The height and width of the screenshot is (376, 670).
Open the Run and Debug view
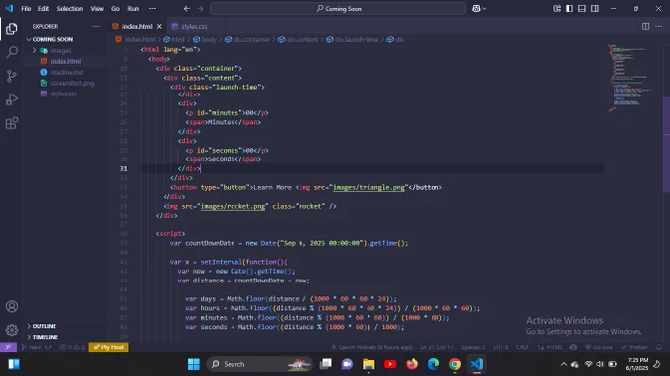pos(12,99)
